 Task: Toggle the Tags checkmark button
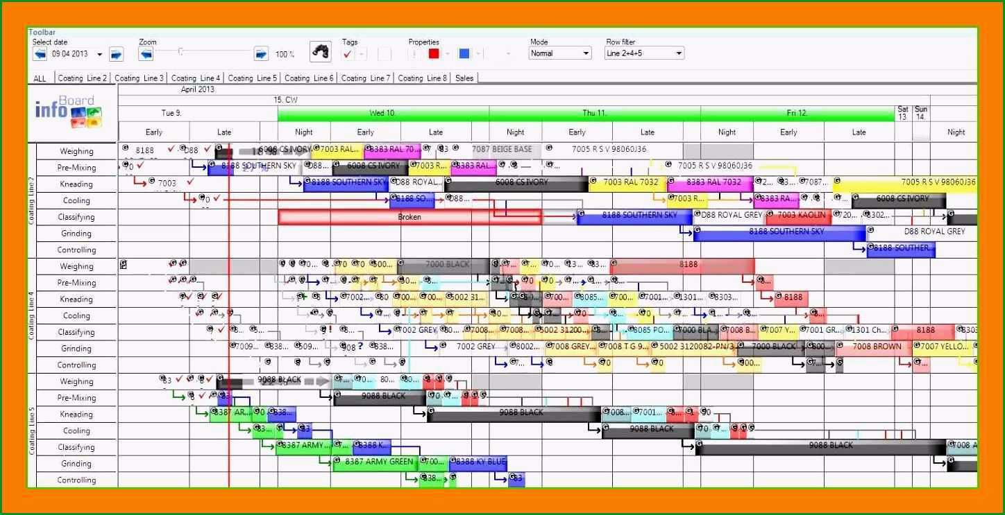[x=348, y=53]
